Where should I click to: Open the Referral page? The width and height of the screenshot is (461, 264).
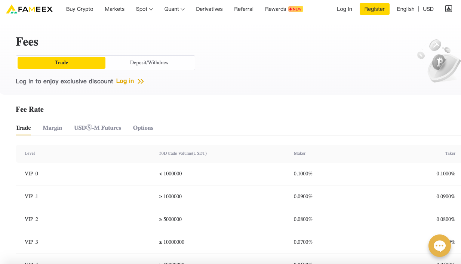point(244,9)
